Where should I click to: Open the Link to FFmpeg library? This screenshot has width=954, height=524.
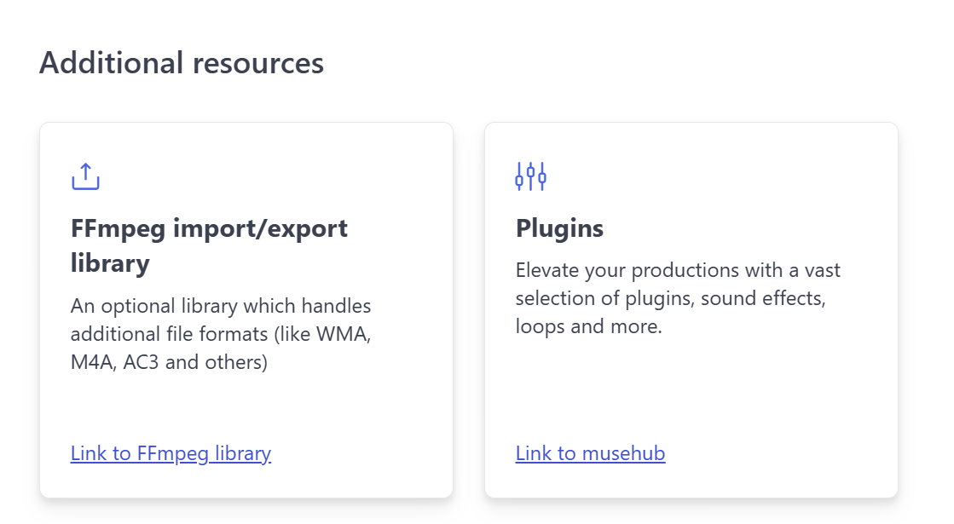tap(171, 453)
